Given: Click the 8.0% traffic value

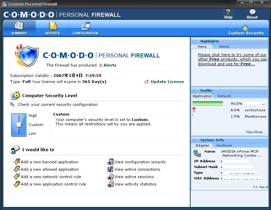Looking at the screenshot, I should (235, 110).
